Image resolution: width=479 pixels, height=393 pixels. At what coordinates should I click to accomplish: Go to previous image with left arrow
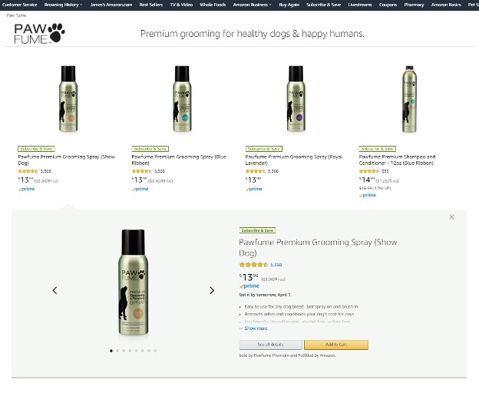click(x=55, y=290)
